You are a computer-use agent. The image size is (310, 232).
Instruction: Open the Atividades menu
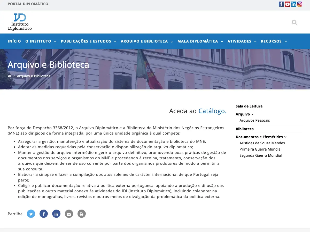239,41
